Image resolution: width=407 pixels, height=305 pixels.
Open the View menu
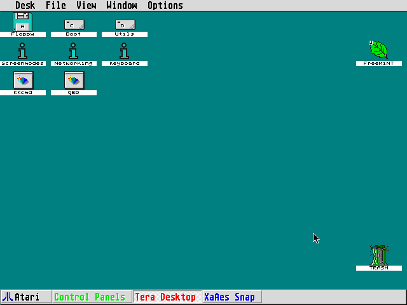coord(86,6)
